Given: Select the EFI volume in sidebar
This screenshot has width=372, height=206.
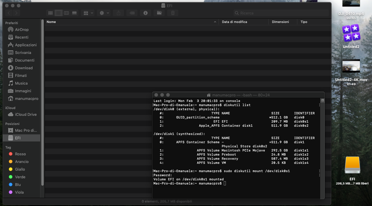Looking at the screenshot, I should click(22, 138).
